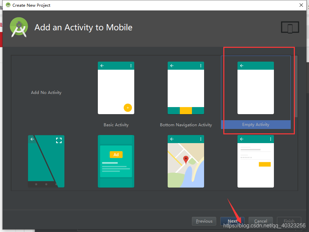309x232 pixels.
Task: Choose the Fullscreen Activity template thumbnail
Action: click(x=46, y=161)
